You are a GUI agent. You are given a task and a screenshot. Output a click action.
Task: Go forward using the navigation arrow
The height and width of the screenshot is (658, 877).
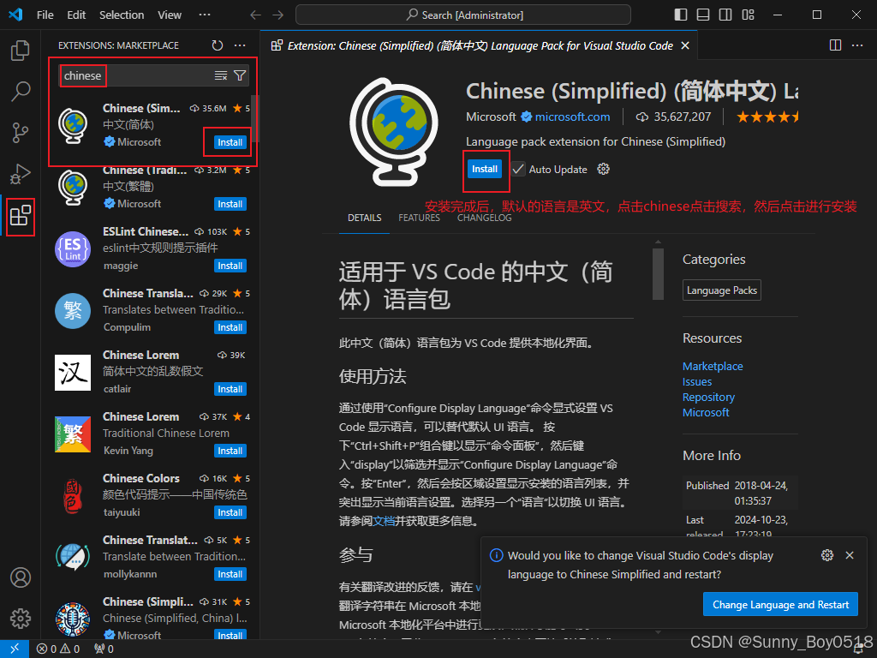[278, 15]
